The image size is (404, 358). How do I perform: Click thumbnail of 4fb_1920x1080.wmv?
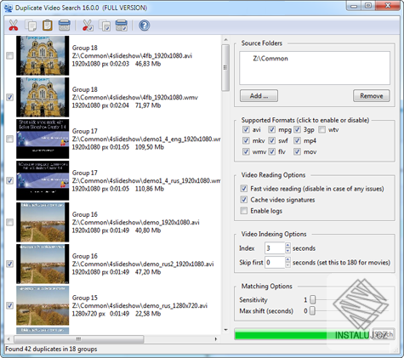(43, 97)
